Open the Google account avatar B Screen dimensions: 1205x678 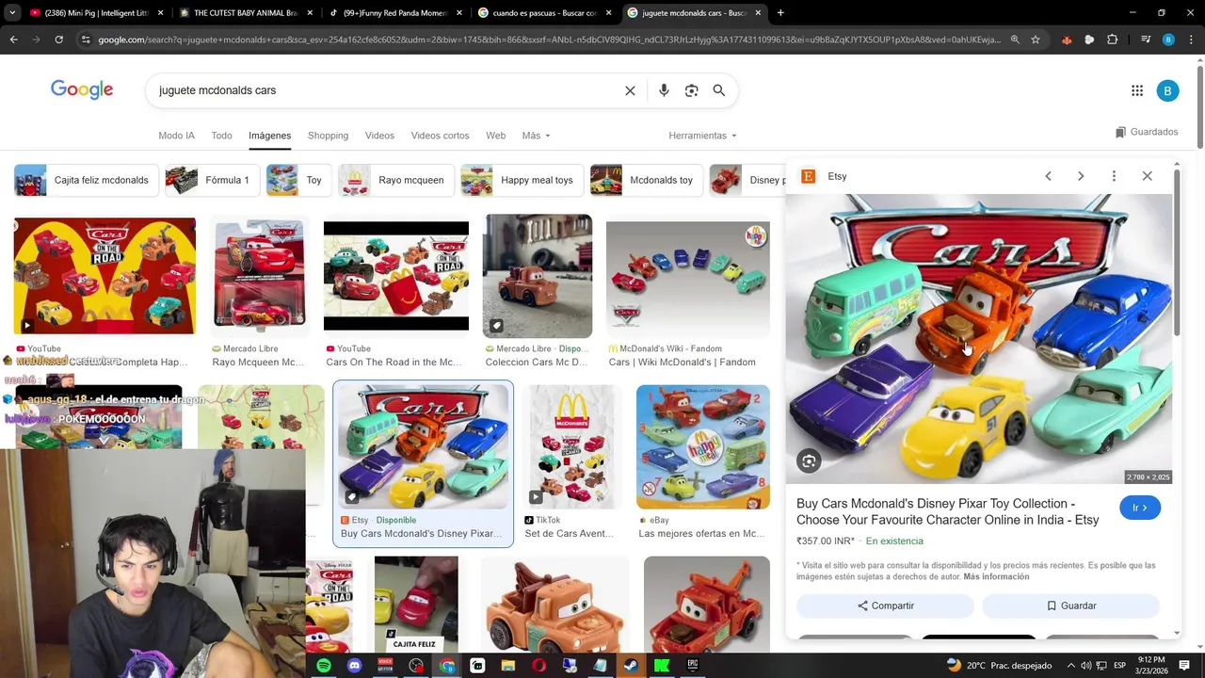pos(1167,90)
